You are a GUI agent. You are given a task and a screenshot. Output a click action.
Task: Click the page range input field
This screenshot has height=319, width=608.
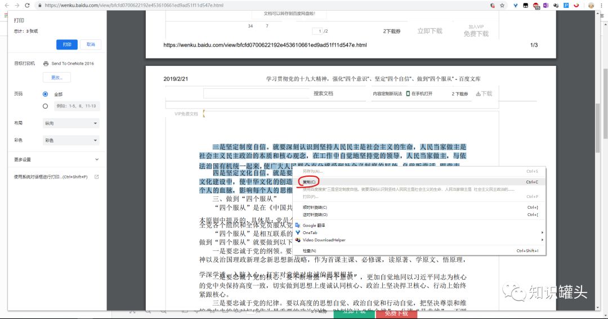coord(77,106)
